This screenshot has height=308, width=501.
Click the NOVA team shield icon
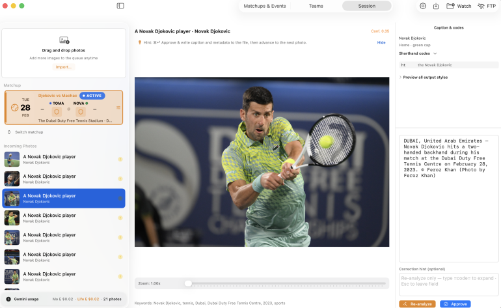(81, 111)
